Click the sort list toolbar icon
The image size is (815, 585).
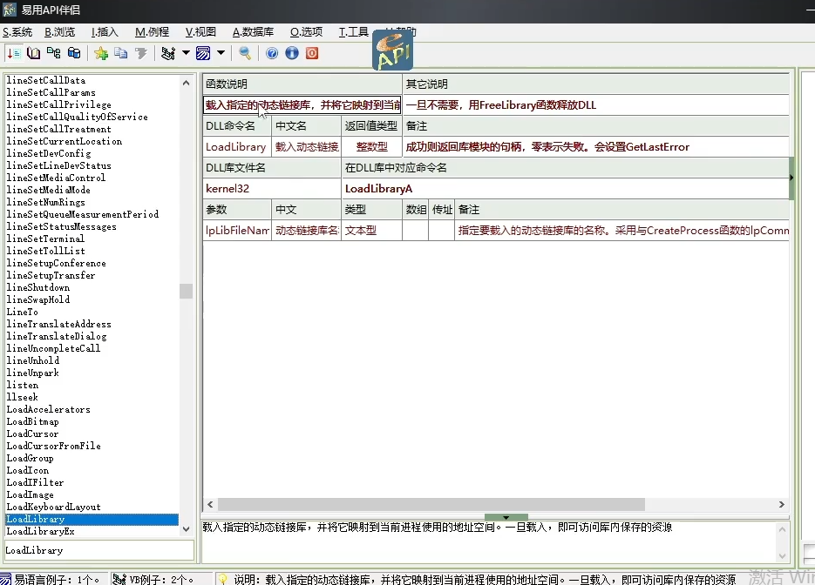[x=14, y=53]
